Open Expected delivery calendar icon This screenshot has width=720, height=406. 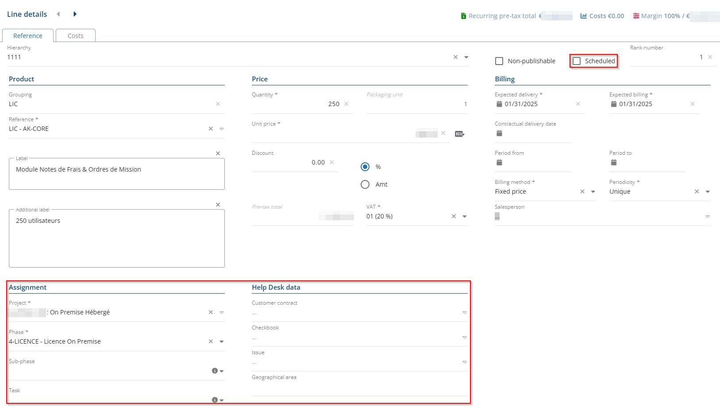499,104
